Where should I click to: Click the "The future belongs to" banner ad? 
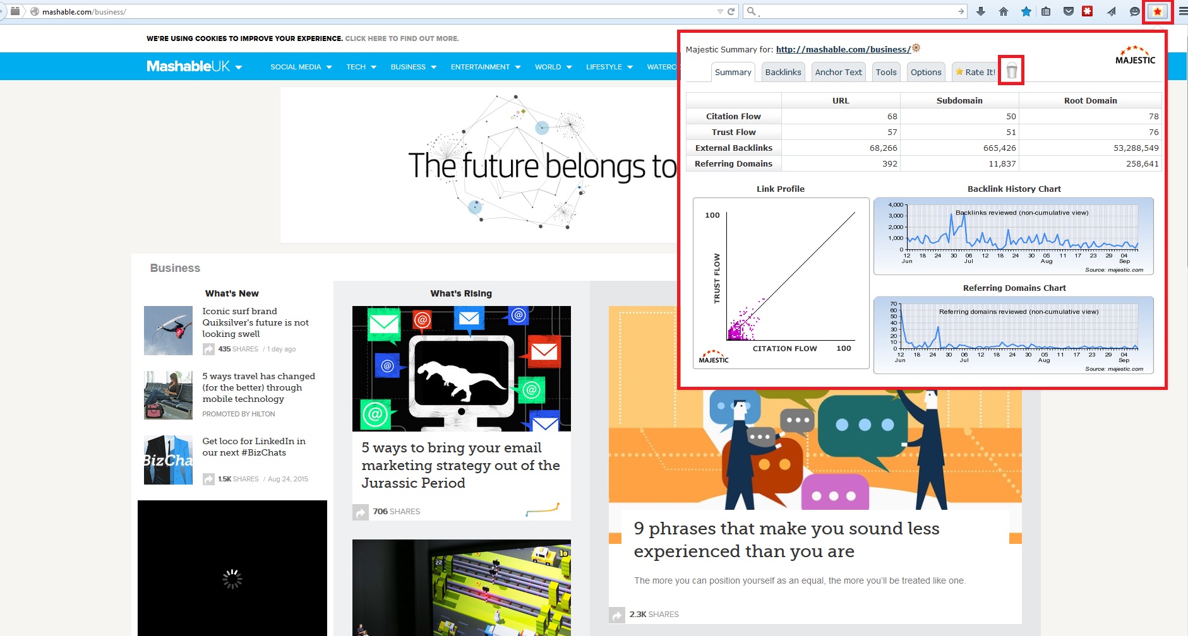tap(478, 165)
